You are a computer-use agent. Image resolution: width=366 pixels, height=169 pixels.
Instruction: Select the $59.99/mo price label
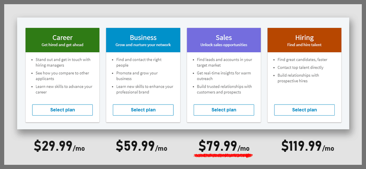tap(141, 146)
